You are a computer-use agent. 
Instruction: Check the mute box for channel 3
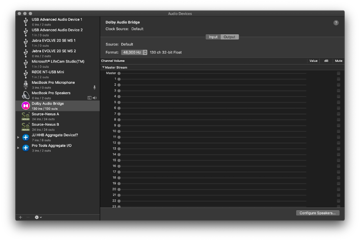point(338,91)
